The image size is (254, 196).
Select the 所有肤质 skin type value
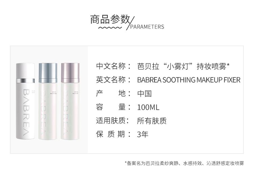152,121
